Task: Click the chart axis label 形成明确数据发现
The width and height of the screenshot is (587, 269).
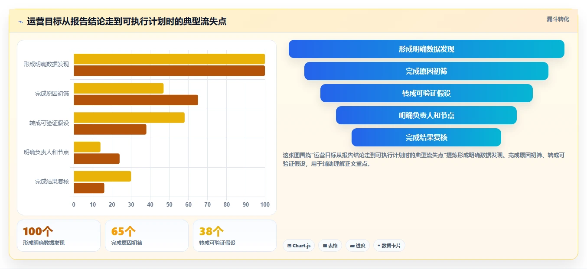Action: pyautogui.click(x=46, y=64)
